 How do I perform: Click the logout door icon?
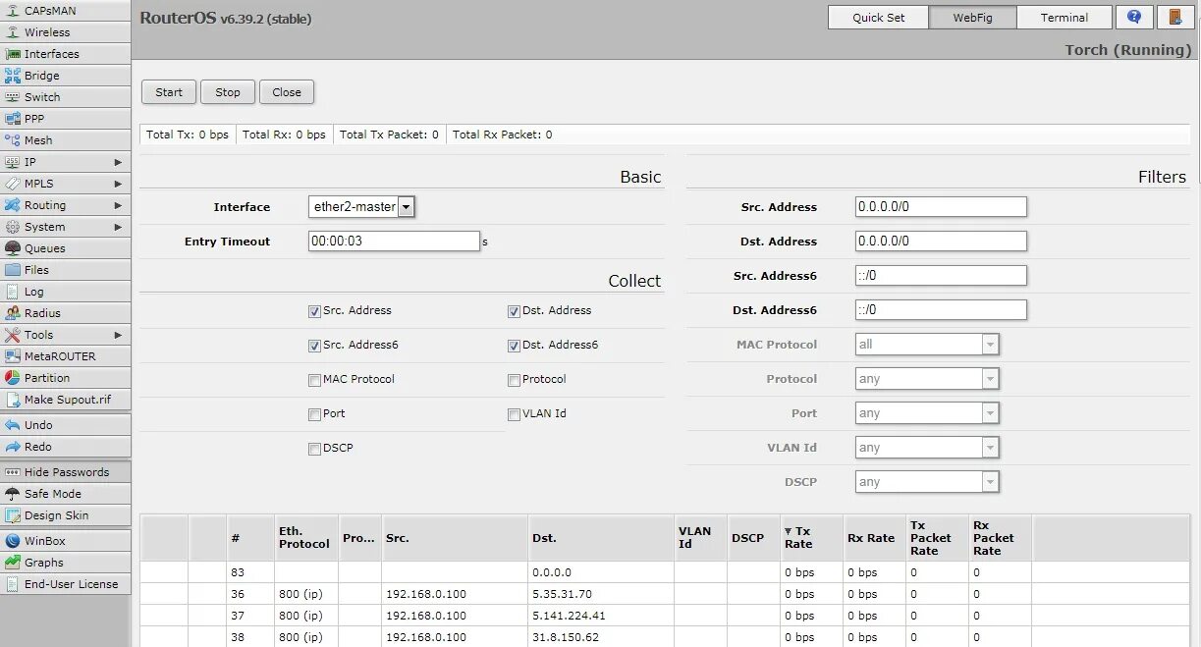tap(1175, 17)
